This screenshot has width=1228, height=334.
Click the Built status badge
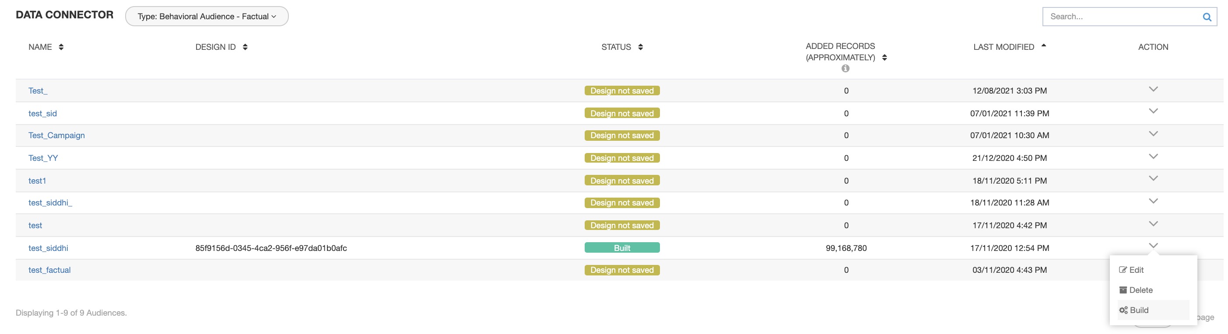[x=621, y=248]
